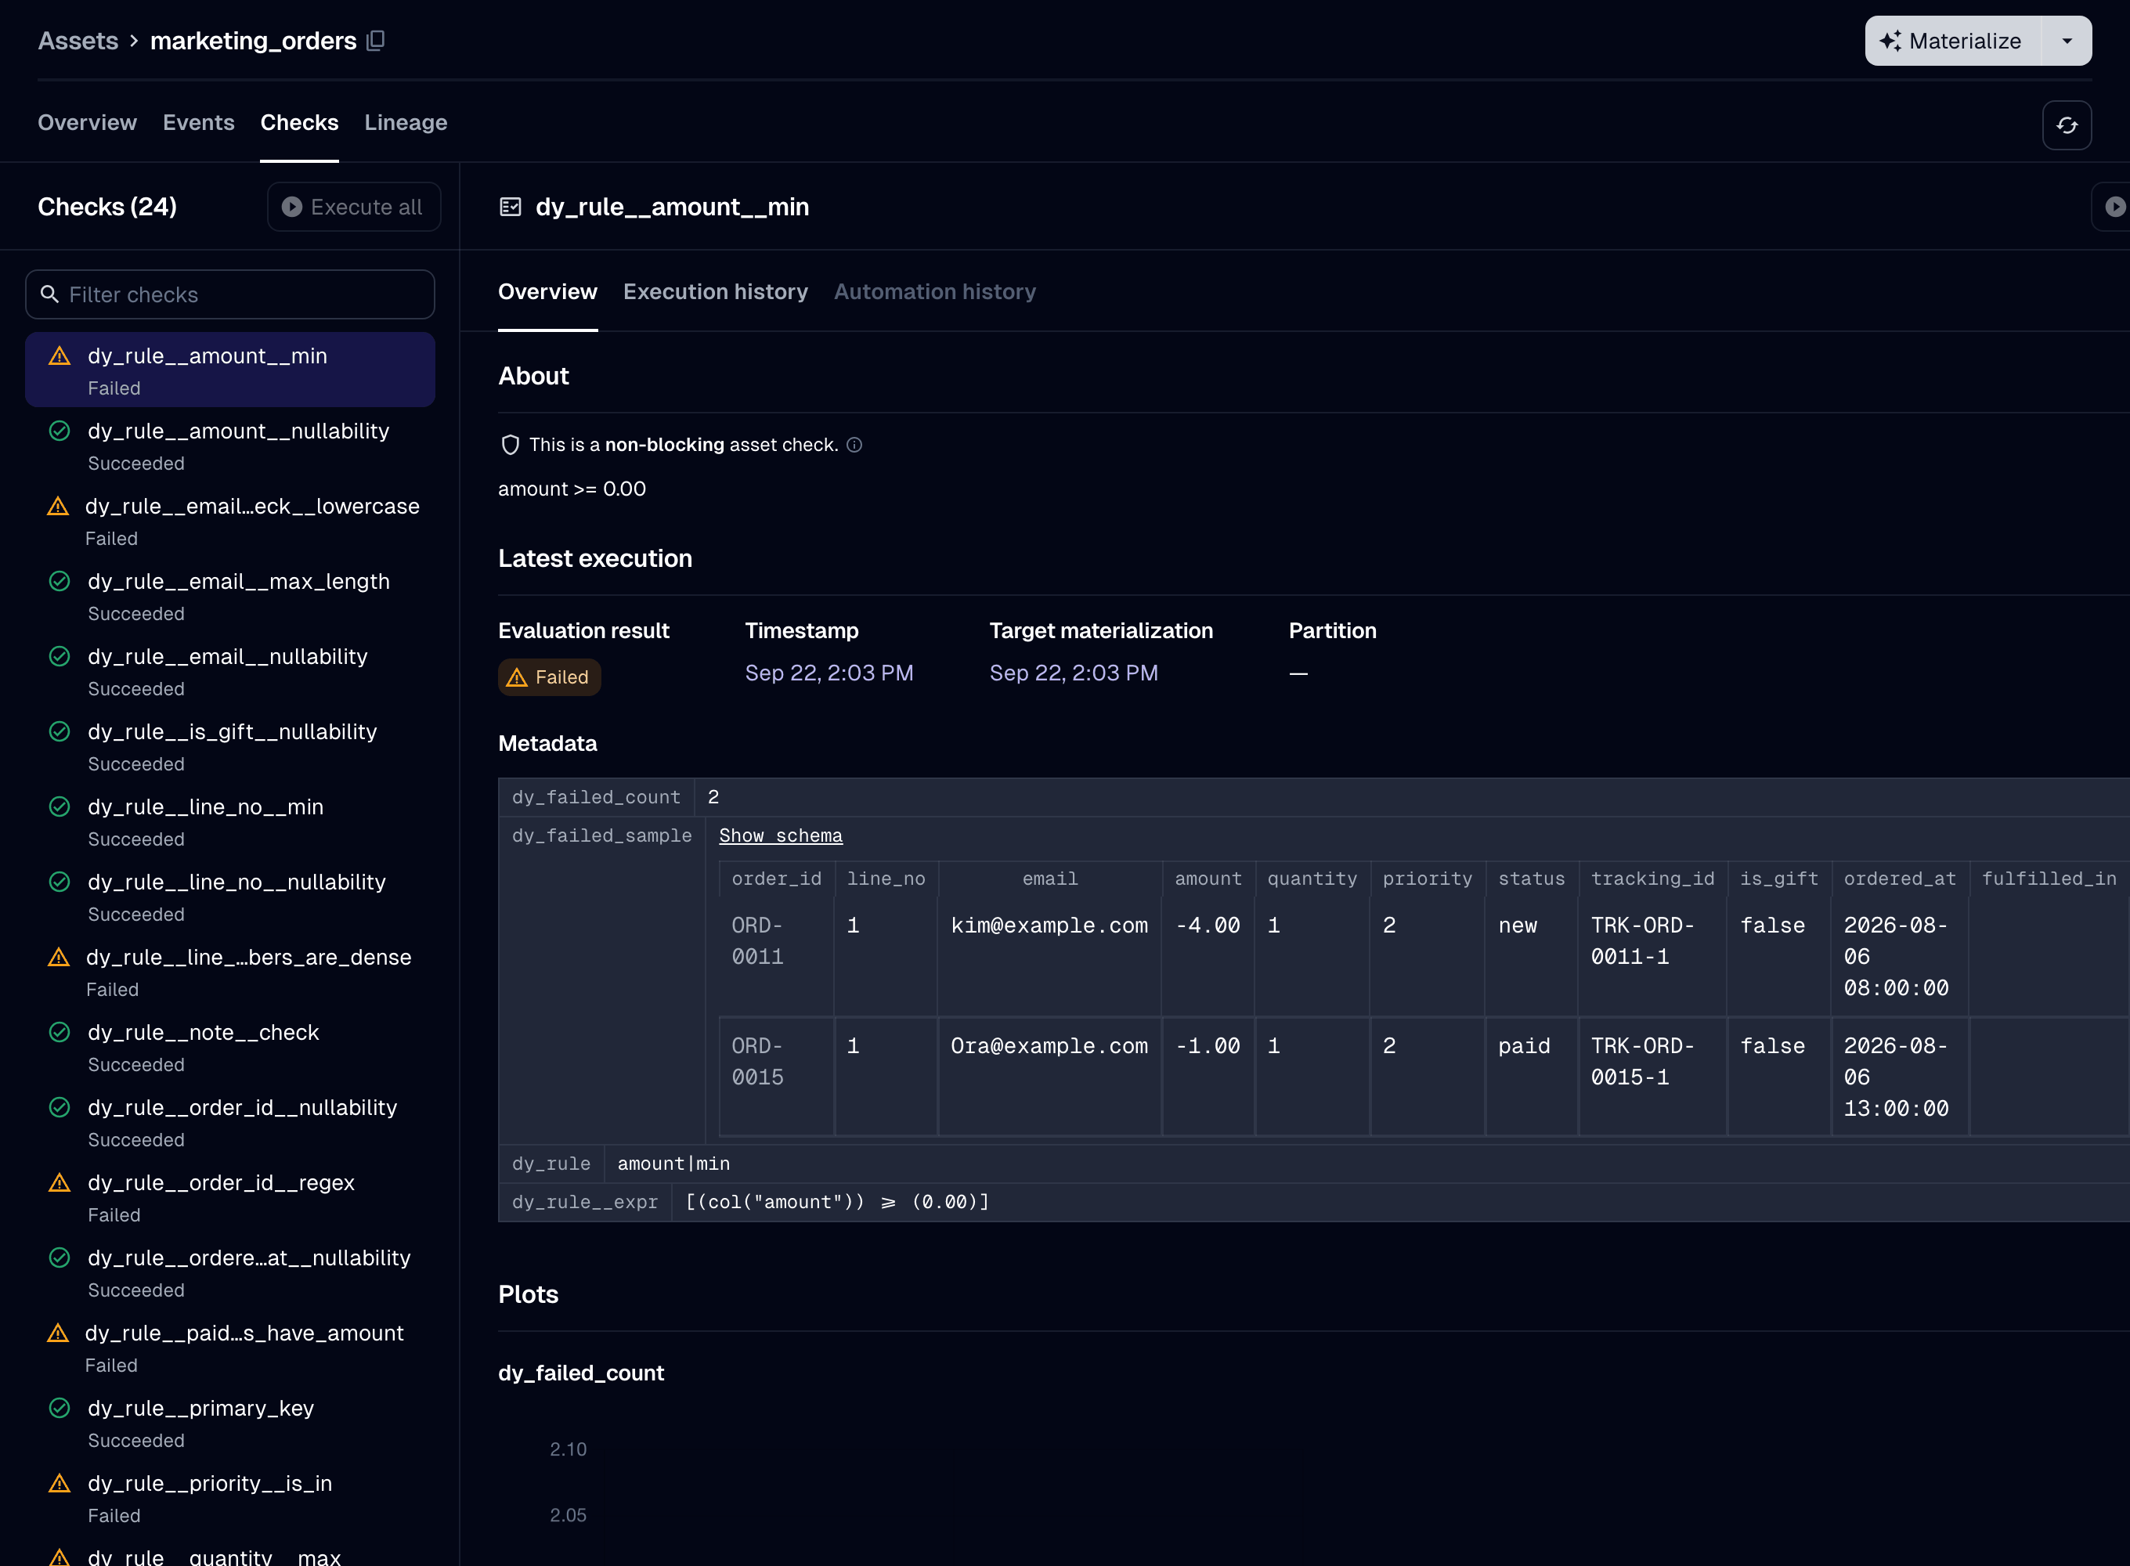Click the amount column header in sample table
The height and width of the screenshot is (1566, 2130).
[1208, 879]
